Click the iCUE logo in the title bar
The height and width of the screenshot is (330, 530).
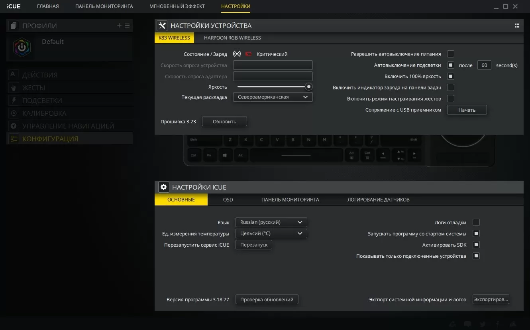point(13,6)
